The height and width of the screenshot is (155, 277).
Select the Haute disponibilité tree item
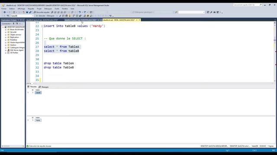(x=17, y=43)
